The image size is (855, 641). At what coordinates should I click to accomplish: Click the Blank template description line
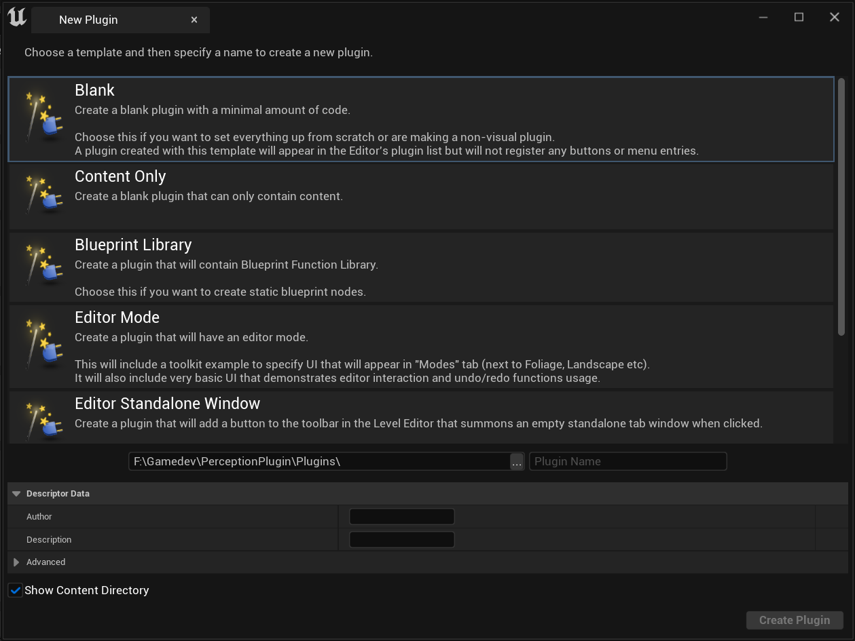pyautogui.click(x=213, y=110)
